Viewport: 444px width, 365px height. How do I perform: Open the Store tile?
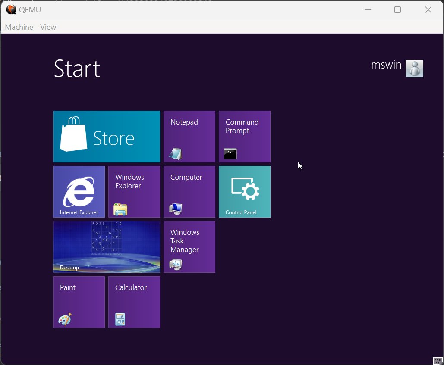(x=107, y=137)
